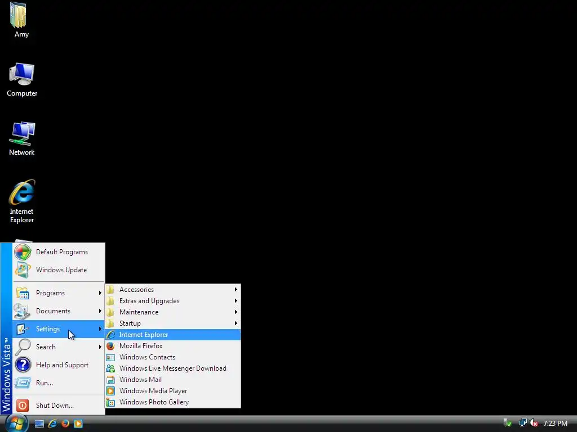Click Run... in the Start menu
Screen dimensions: 577x432
tap(59, 382)
